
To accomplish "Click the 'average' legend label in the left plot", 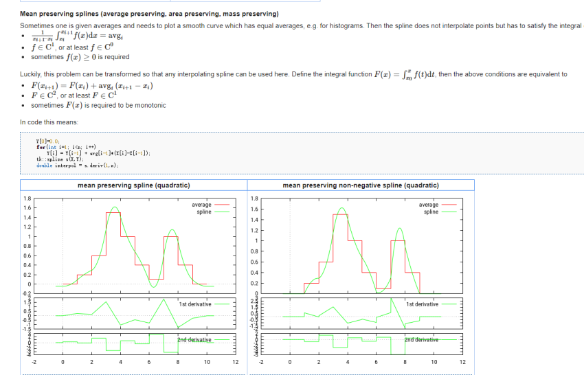I will 201,205.
